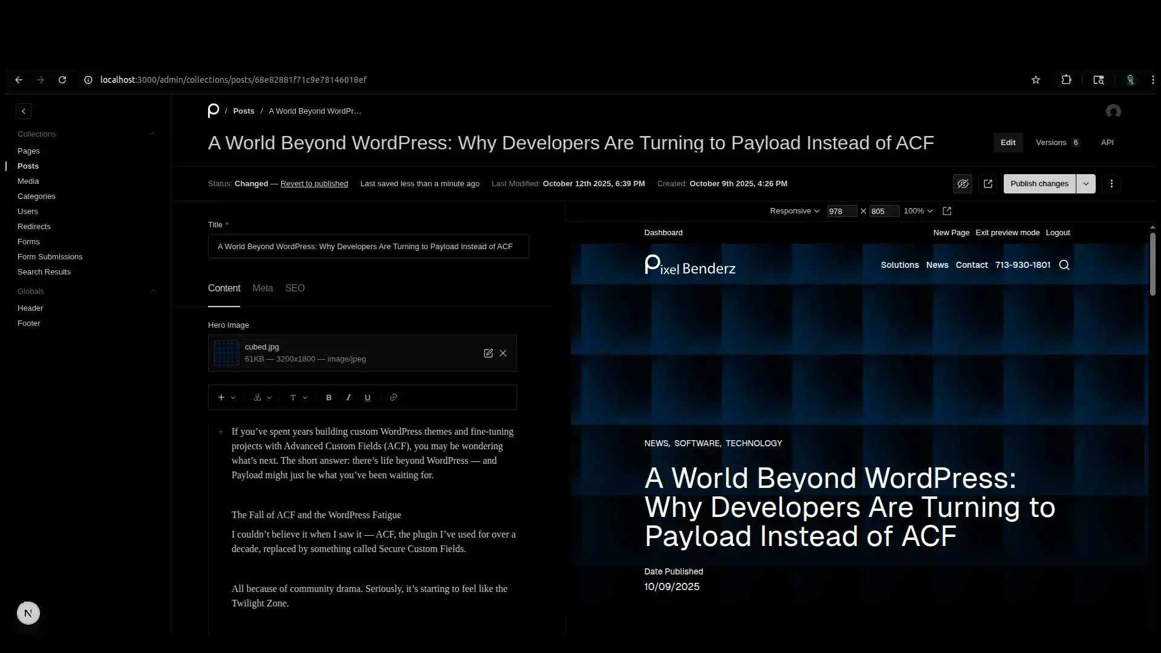Click Exit preview mode on the site
Screen dimensions: 1161x653
(x=1007, y=232)
